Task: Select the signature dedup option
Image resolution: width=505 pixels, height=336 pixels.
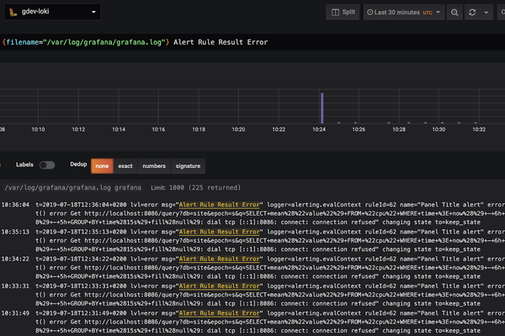Action: 188,166
